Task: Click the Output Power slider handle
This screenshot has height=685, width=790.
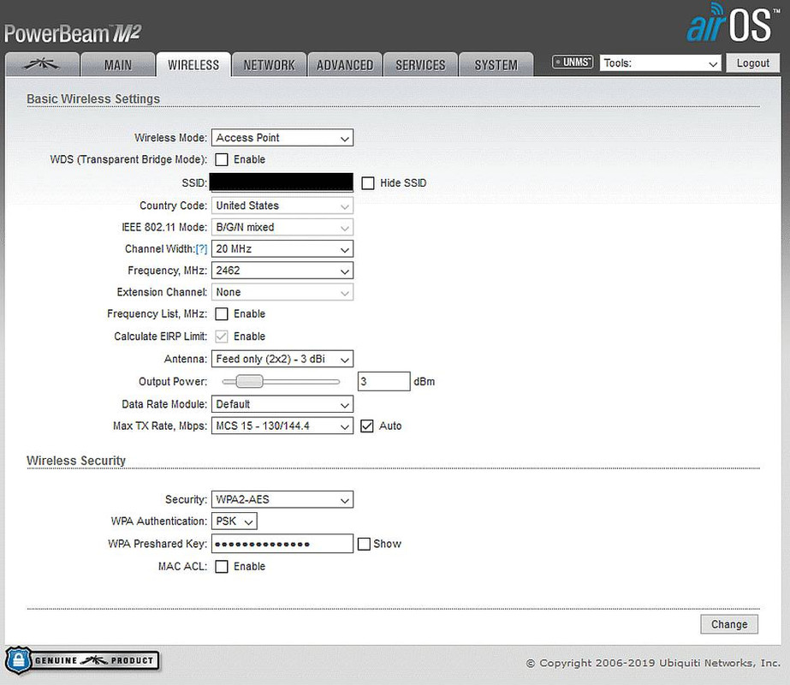Action: [250, 382]
